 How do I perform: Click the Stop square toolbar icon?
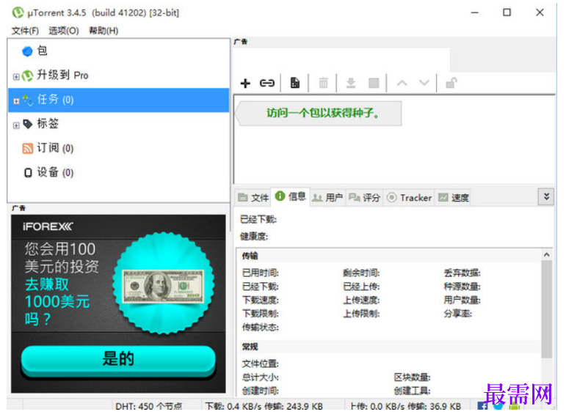[374, 84]
